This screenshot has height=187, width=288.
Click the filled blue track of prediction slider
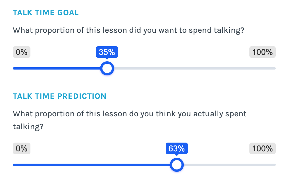91,165
